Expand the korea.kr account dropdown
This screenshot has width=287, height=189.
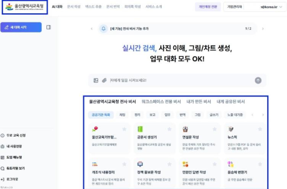[x=281, y=7]
